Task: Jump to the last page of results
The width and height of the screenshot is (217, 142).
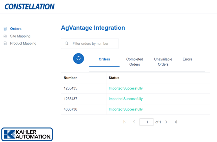Action: (176, 122)
